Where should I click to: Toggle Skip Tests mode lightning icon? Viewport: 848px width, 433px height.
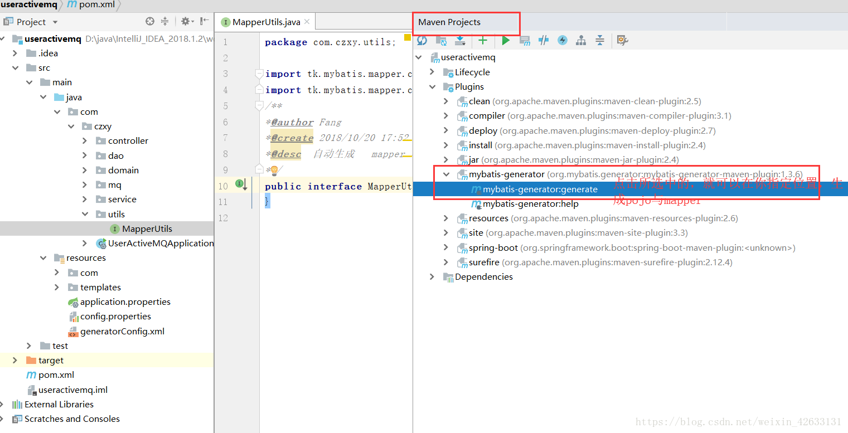point(563,40)
